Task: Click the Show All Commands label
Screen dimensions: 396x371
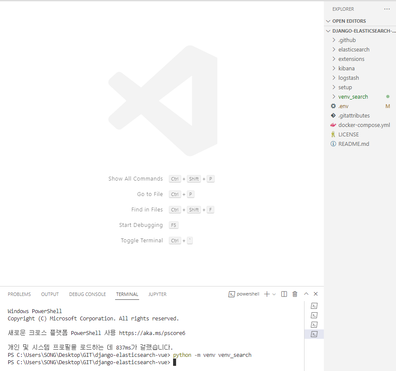Action: coord(136,179)
